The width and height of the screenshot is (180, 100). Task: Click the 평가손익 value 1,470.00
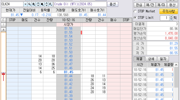(163, 34)
